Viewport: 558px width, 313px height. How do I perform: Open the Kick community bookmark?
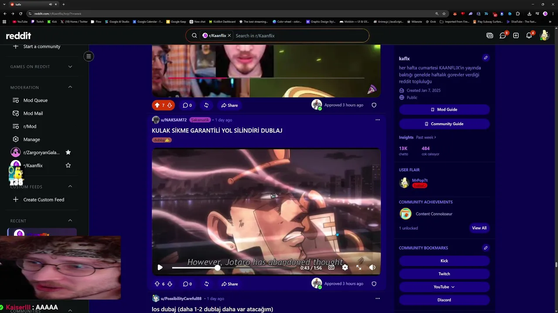tap(444, 261)
